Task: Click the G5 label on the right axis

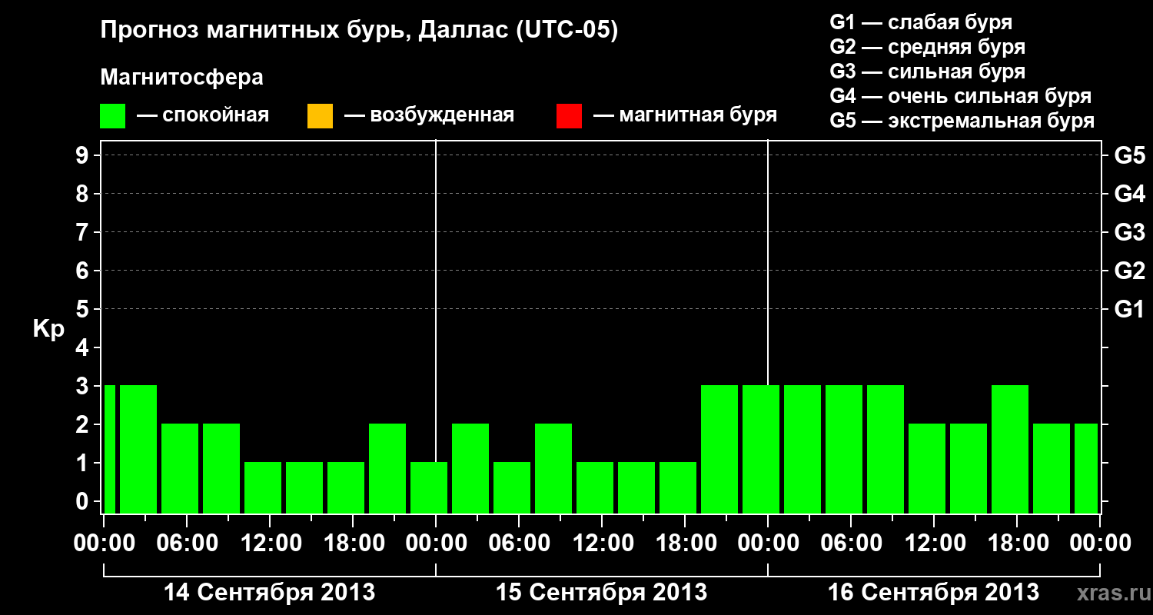Action: coord(1130,155)
